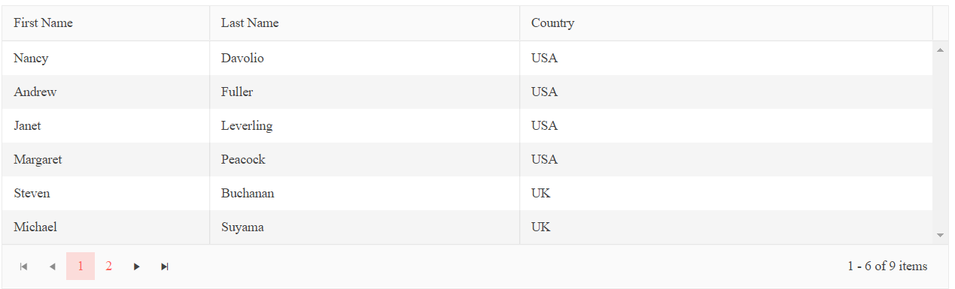Viewport: 955px width, 289px height.
Task: Select page 1 in the pager
Action: (81, 266)
